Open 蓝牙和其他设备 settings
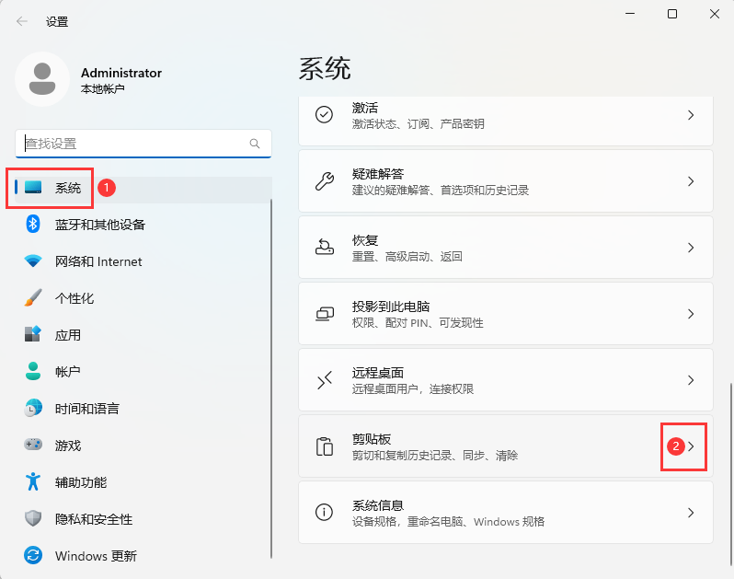 [x=143, y=225]
